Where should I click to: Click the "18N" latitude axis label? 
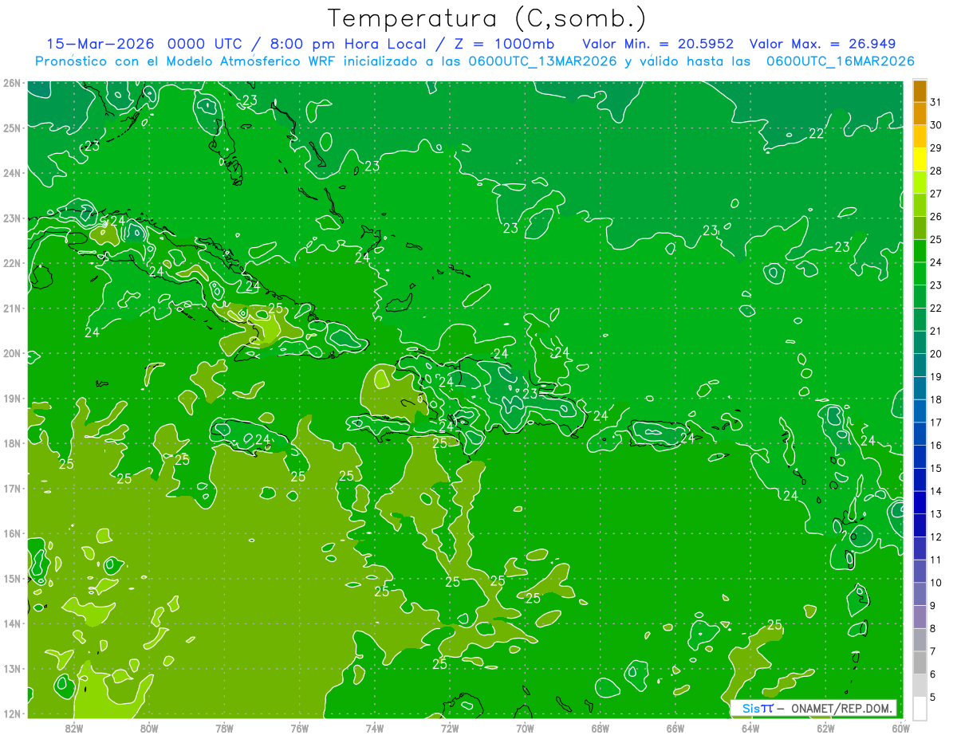11,443
